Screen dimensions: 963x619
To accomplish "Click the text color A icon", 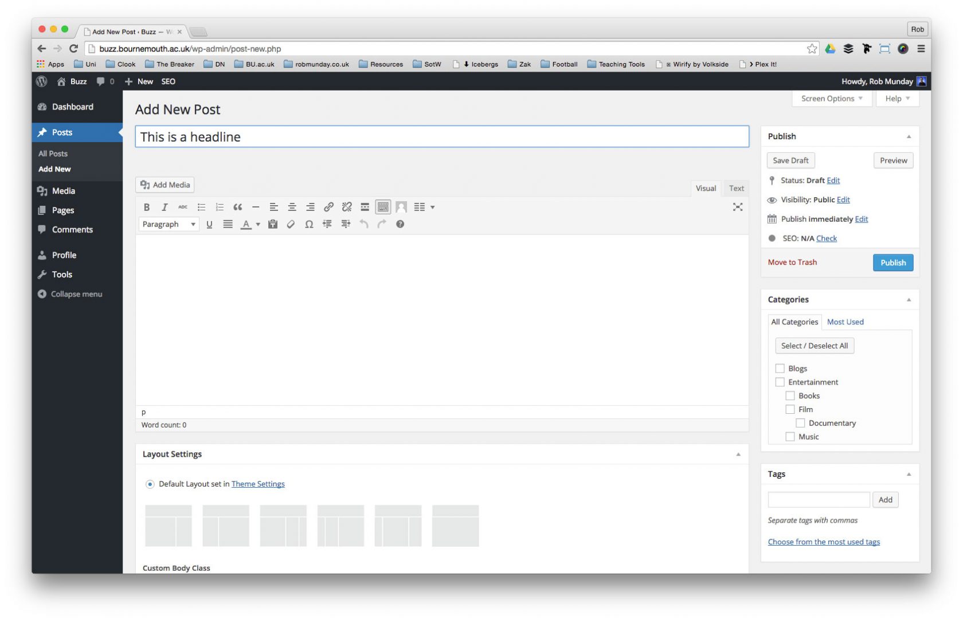I will (246, 224).
